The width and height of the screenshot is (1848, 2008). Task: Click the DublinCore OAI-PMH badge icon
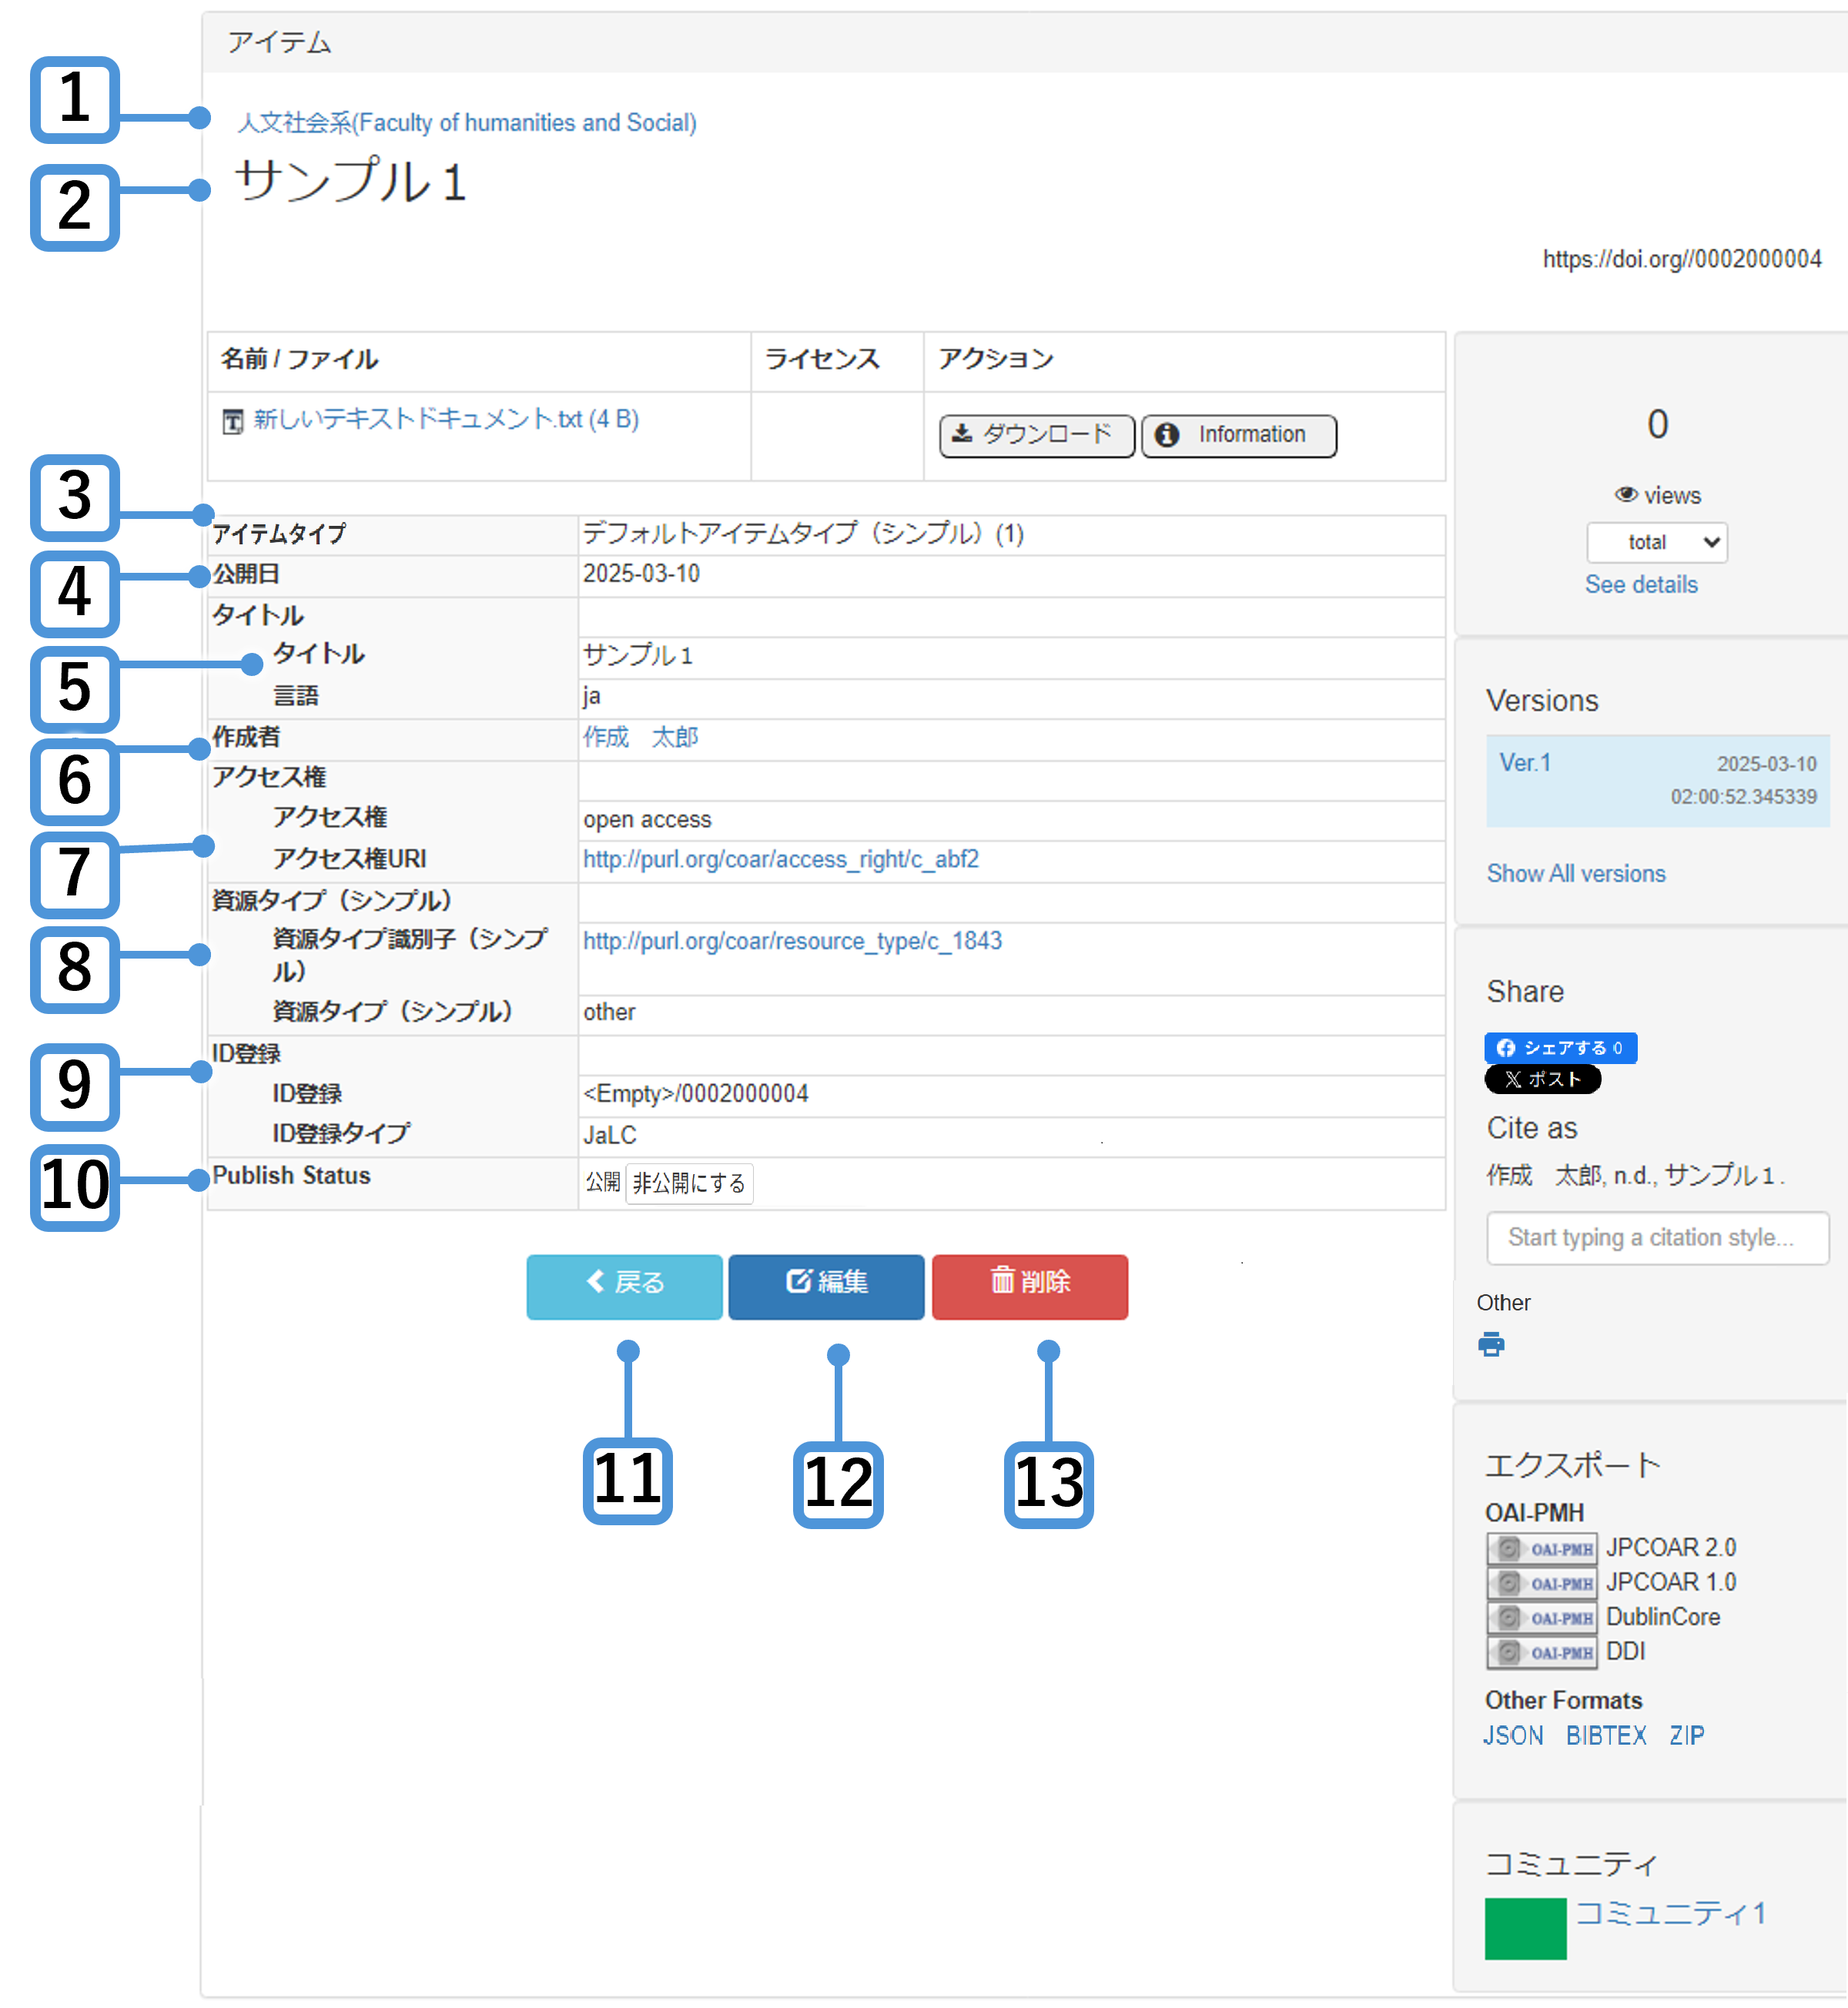pos(1541,1617)
